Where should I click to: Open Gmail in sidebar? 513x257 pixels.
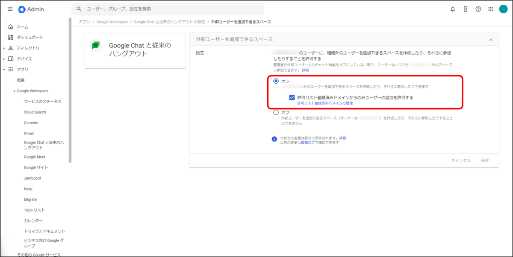[29, 134]
